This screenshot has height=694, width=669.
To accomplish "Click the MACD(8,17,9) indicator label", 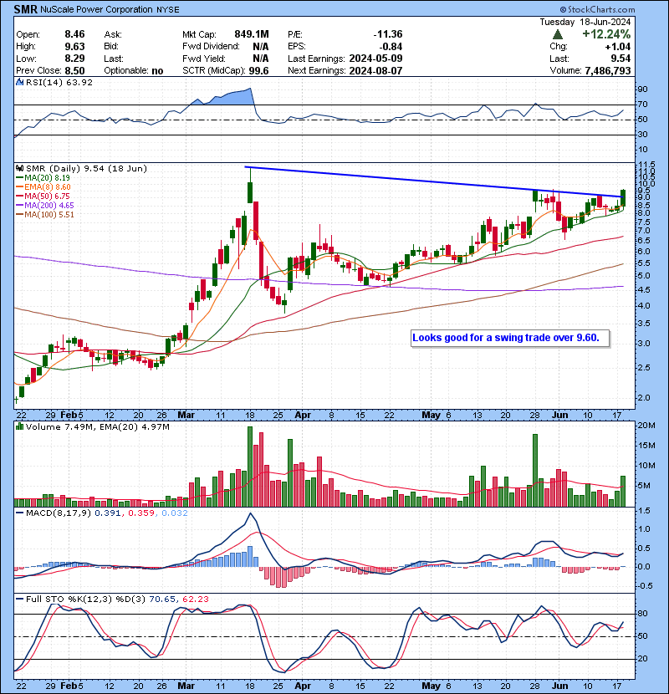I will [x=59, y=513].
